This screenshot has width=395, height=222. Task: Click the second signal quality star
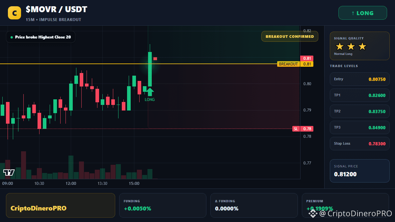point(351,46)
